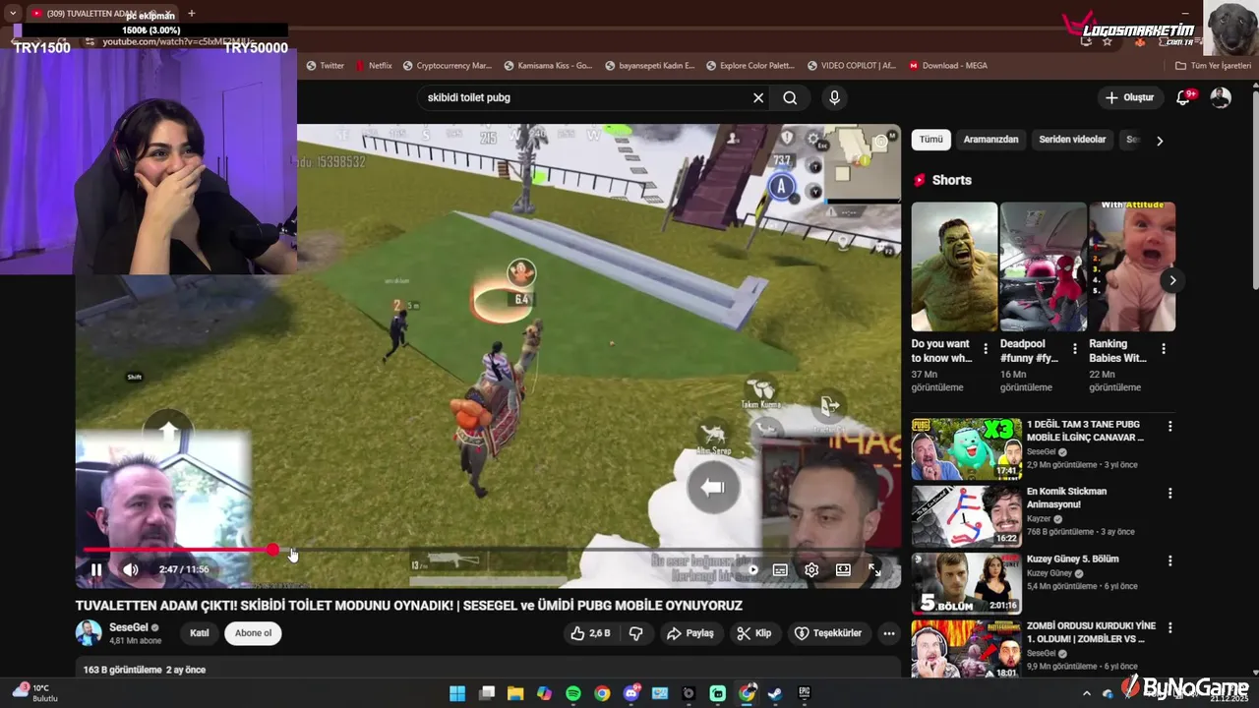1259x708 pixels.
Task: Open the Ranking Babies short
Action: tap(1132, 266)
